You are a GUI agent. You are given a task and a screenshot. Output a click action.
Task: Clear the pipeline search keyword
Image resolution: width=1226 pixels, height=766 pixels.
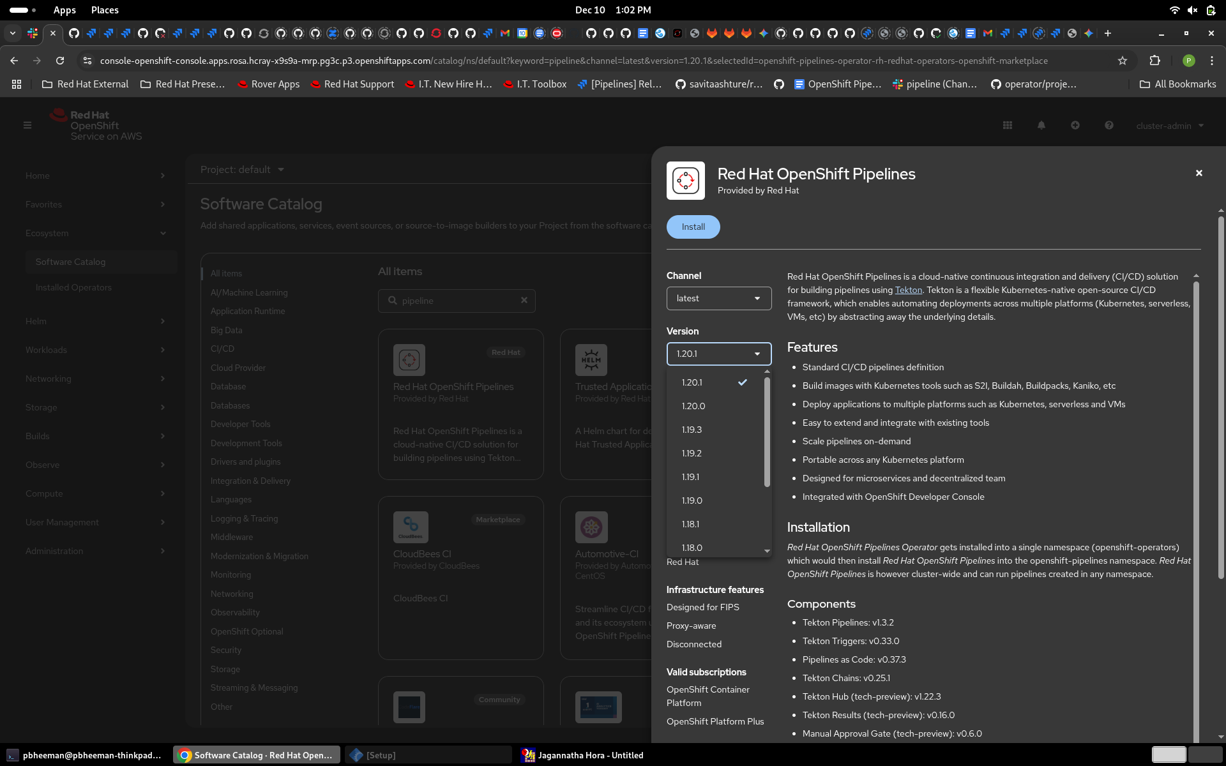524,300
